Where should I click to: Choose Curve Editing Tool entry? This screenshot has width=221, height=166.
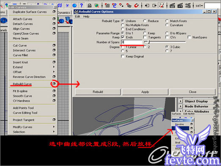point(25,113)
